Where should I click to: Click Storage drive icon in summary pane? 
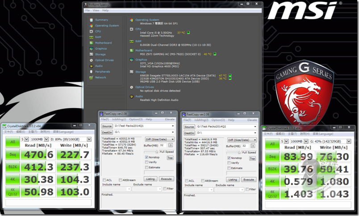pos(131,72)
